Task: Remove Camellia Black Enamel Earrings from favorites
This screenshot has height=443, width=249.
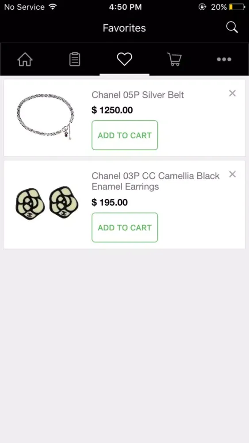Action: pyautogui.click(x=232, y=174)
